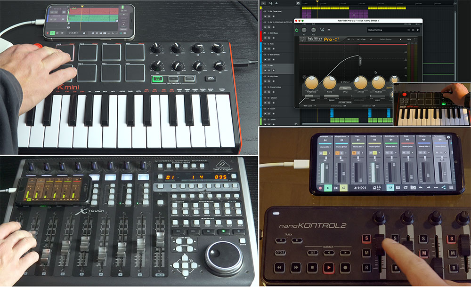
Task: Click the Lookahead Off setting in Pro-C 2
Action: click(x=369, y=106)
